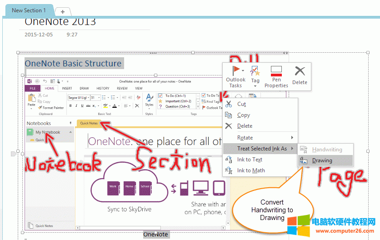Screen dimensions: 380x240
Task: Select the grayed Handwriting submenu option
Action: [x=327, y=150]
